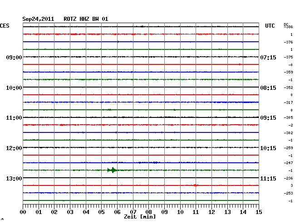The height and width of the screenshot is (224, 295).
Task: Click the DC offset value -236
Action: click(288, 178)
